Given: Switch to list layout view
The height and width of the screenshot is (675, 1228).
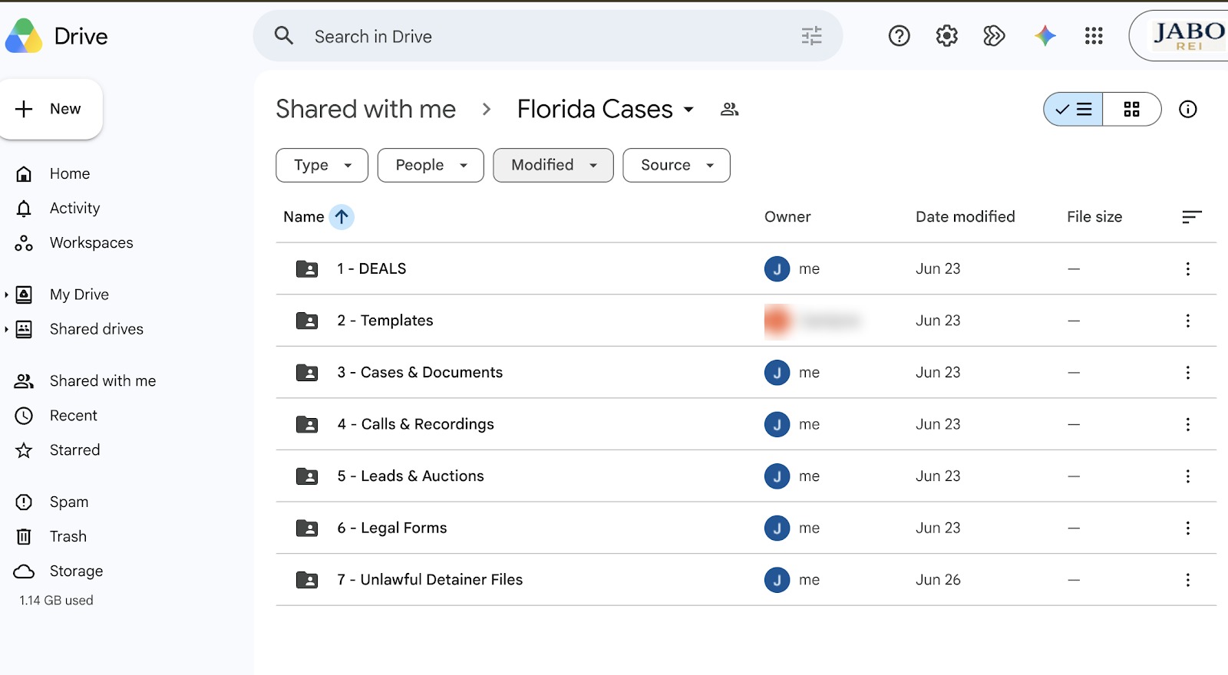Looking at the screenshot, I should pos(1073,110).
